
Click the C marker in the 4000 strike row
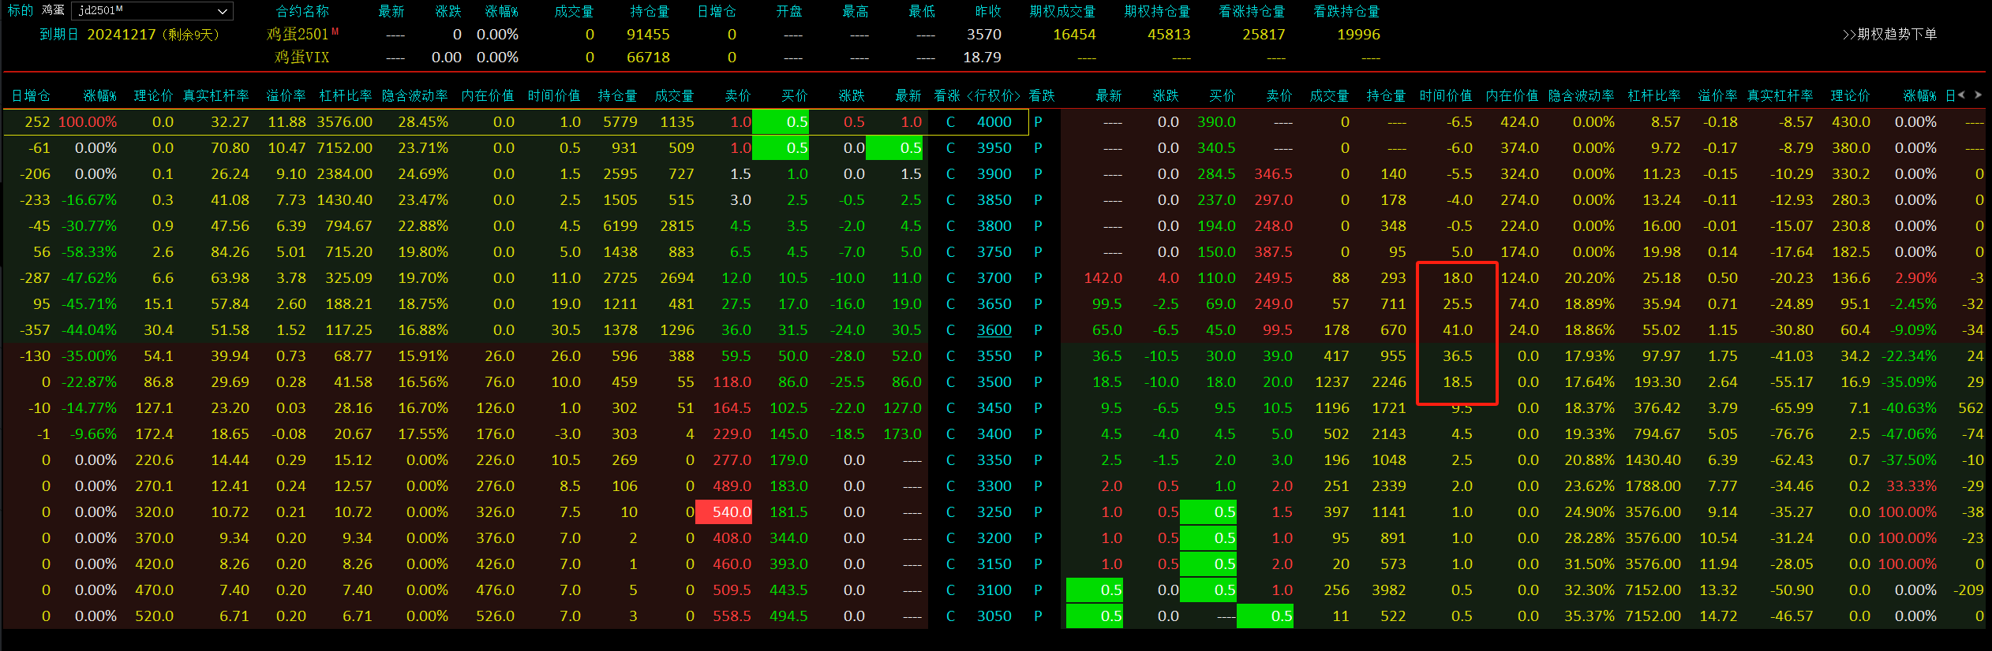pyautogui.click(x=950, y=122)
